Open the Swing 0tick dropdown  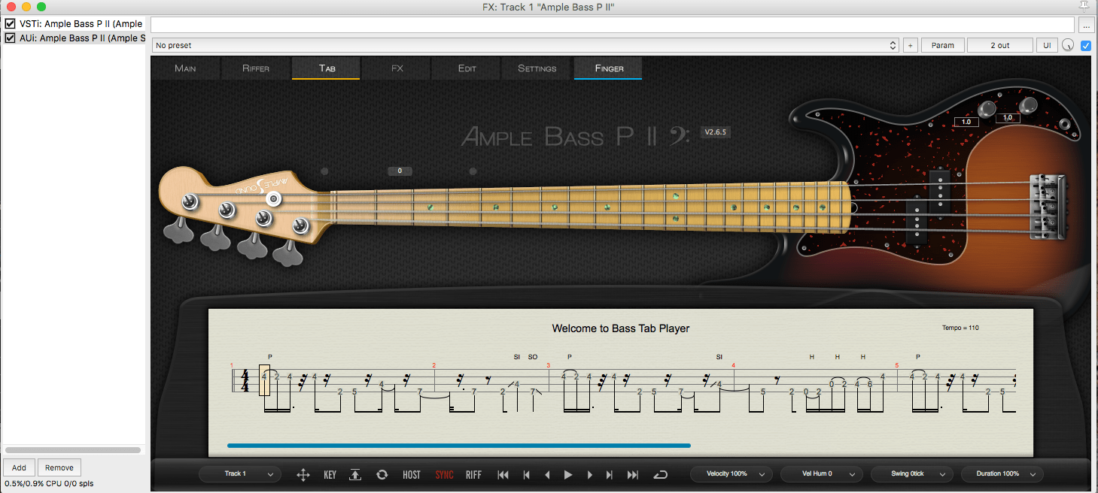[x=911, y=474]
